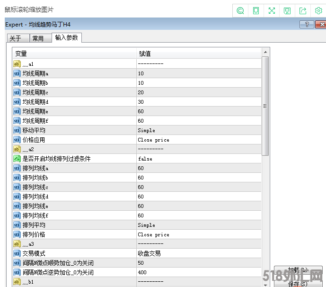Open the 交易模式 收盘交易 dropdown
Screen dimensions: 326x287
(199, 253)
